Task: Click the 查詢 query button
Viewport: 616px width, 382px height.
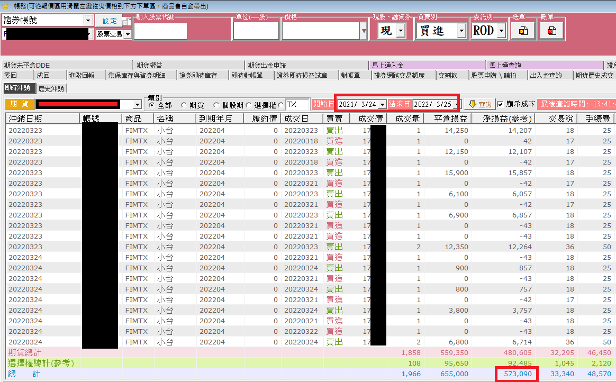Action: tap(481, 104)
